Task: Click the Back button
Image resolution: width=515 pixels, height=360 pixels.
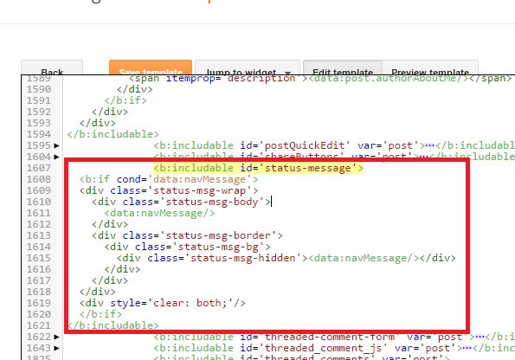Action: [52, 67]
